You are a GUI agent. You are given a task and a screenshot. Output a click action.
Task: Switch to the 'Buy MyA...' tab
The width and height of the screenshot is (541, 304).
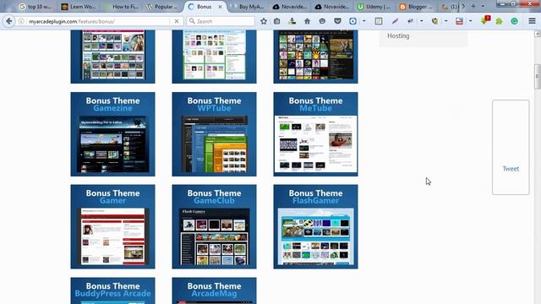click(x=248, y=7)
